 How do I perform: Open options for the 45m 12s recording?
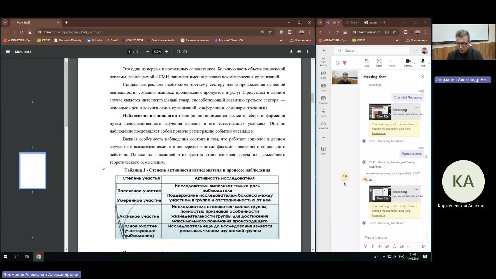pyautogui.click(x=416, y=107)
